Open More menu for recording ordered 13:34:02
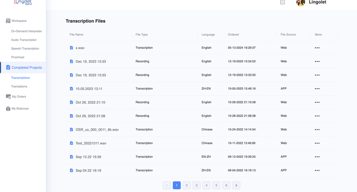Image resolution: width=357 pixels, height=192 pixels. coord(317,61)
